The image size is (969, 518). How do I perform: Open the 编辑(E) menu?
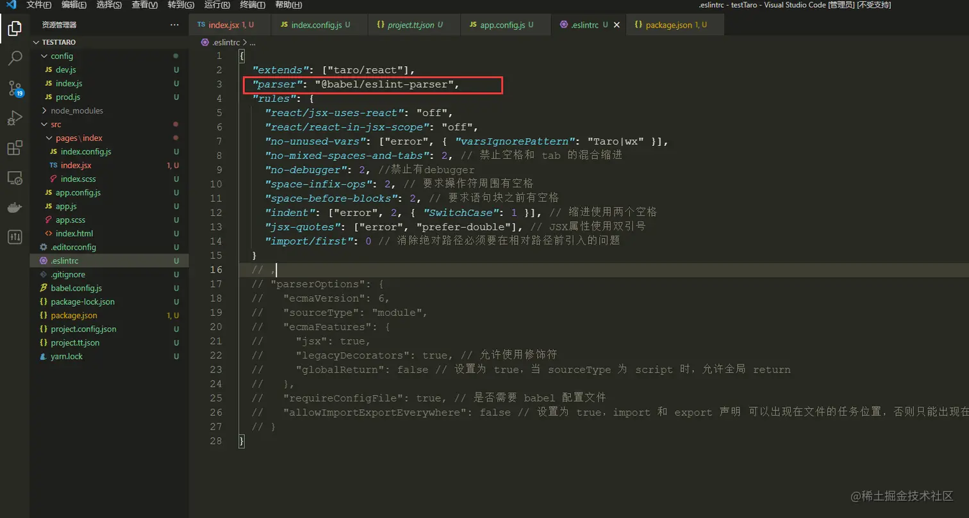74,5
